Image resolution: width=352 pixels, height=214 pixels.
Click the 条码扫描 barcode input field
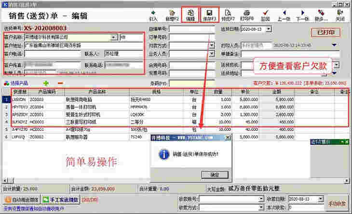coord(192,83)
